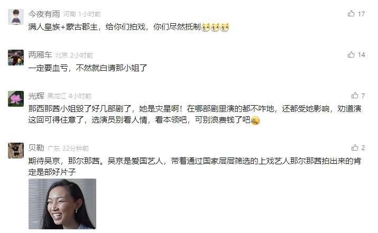Click the like count 17

361,14
